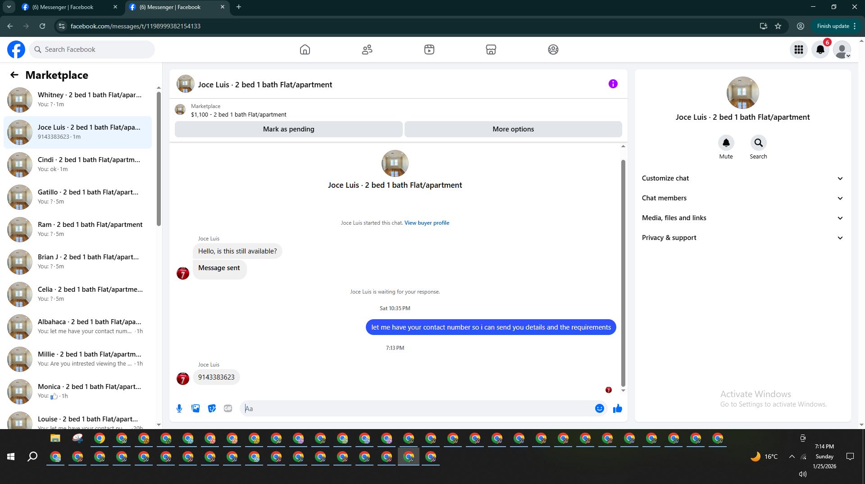Open Whitney conversation in the list
The image size is (865, 484).
click(x=78, y=100)
